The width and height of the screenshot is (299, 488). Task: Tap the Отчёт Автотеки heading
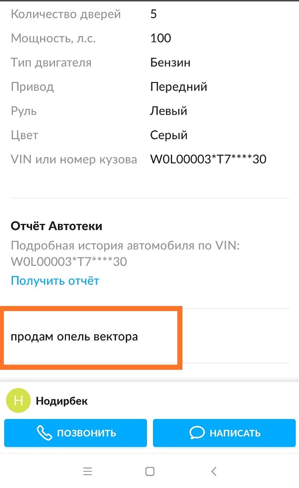click(x=57, y=226)
